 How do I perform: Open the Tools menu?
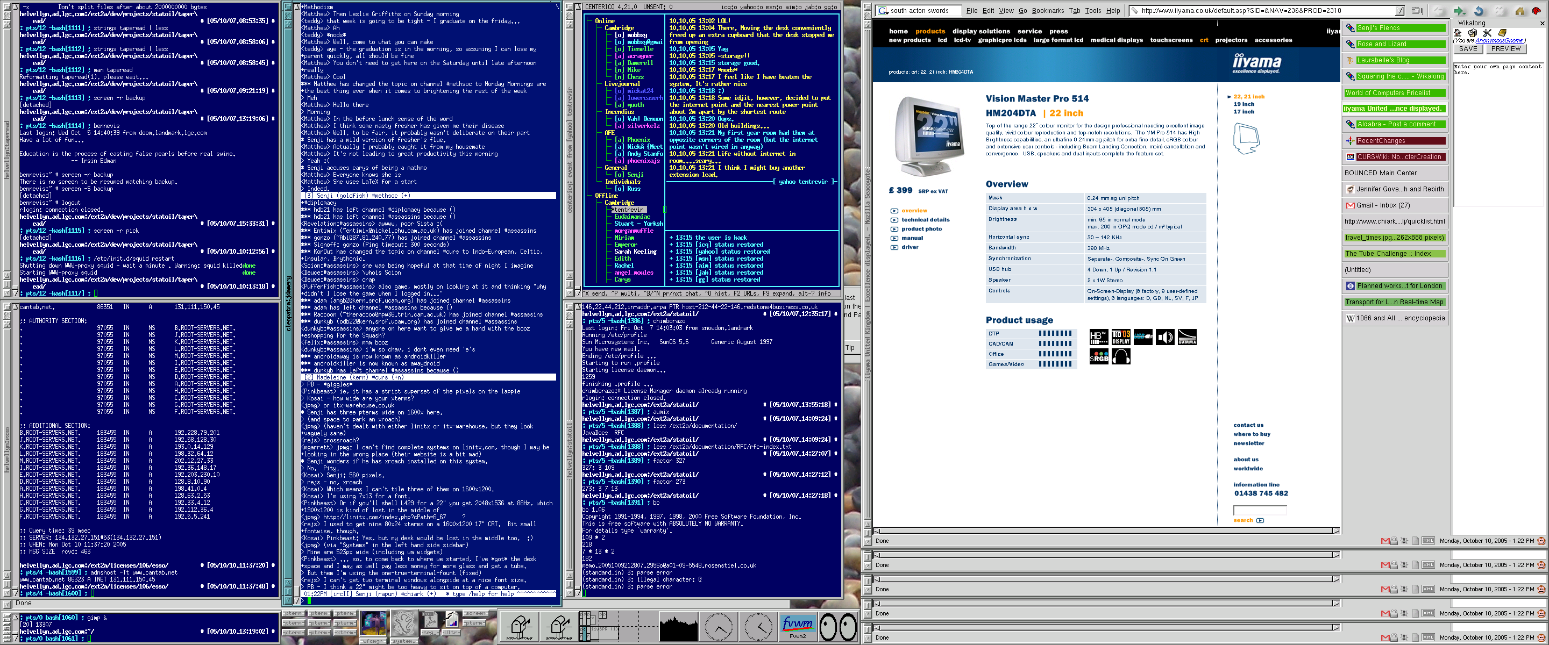(x=1093, y=11)
